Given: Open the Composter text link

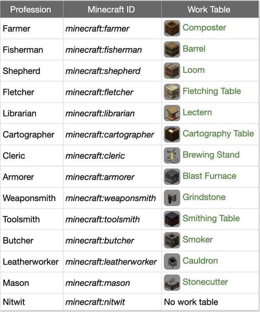Looking at the screenshot, I should (x=204, y=28).
